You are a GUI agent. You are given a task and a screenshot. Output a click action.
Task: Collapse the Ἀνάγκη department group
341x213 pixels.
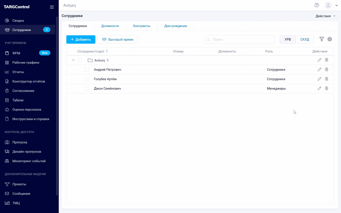(x=73, y=60)
